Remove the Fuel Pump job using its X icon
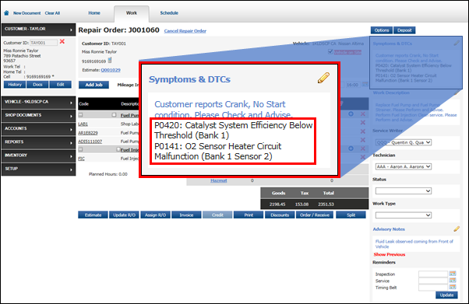This screenshot has height=304, width=469. (x=363, y=114)
